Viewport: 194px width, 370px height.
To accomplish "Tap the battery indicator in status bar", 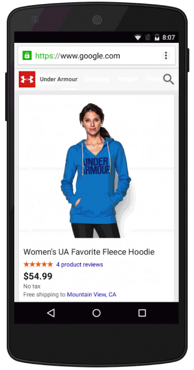I will (157, 37).
